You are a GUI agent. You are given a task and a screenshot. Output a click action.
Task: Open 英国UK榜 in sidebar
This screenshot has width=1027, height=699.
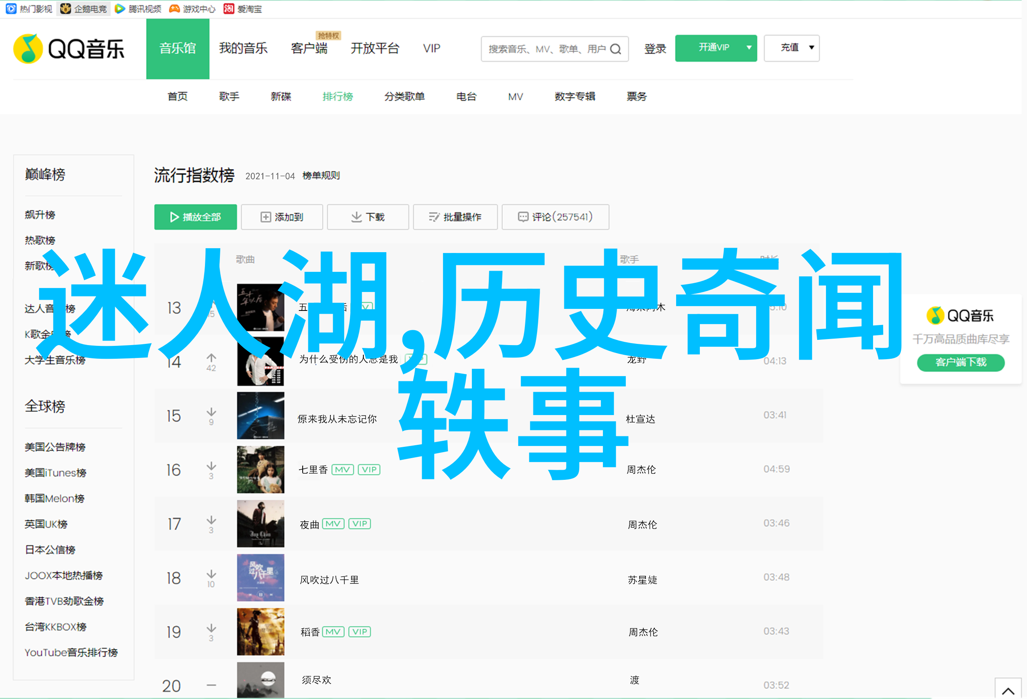tap(46, 524)
